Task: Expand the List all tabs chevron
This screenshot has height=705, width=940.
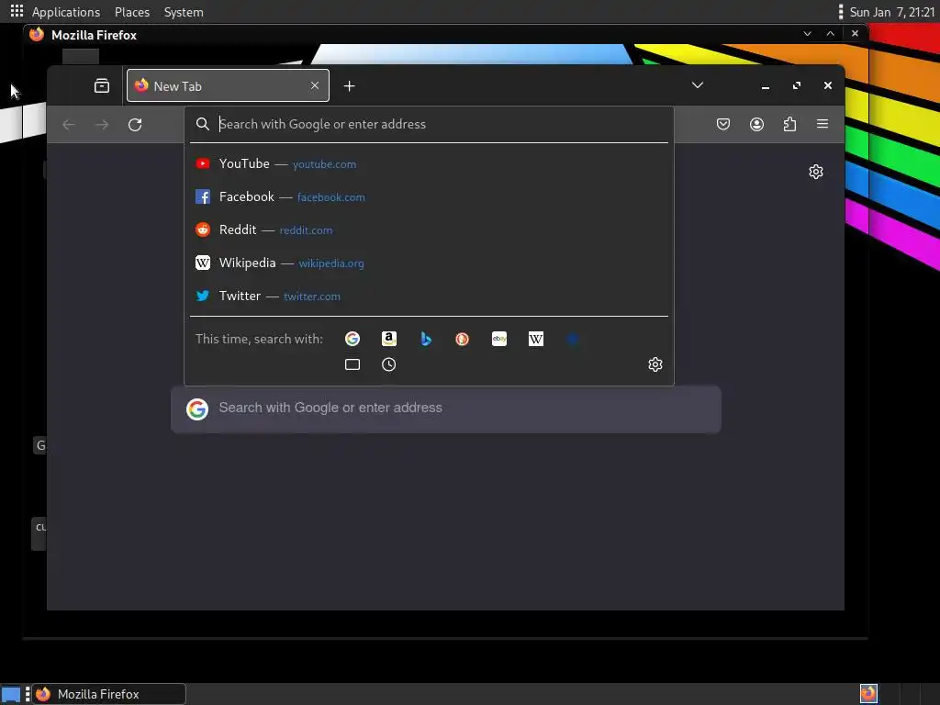Action: coord(698,85)
